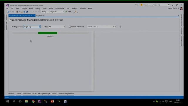The height and width of the screenshot is (106, 188).
Task: Expand the Start button dropdown arrow
Action: point(72,12)
